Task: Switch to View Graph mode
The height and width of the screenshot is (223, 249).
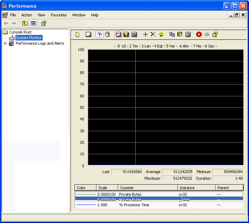Action: [118, 35]
